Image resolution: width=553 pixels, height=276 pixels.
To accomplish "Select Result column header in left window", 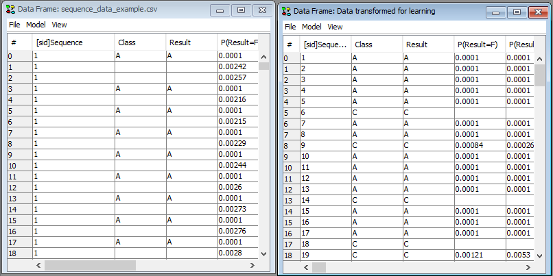I will click(191, 42).
